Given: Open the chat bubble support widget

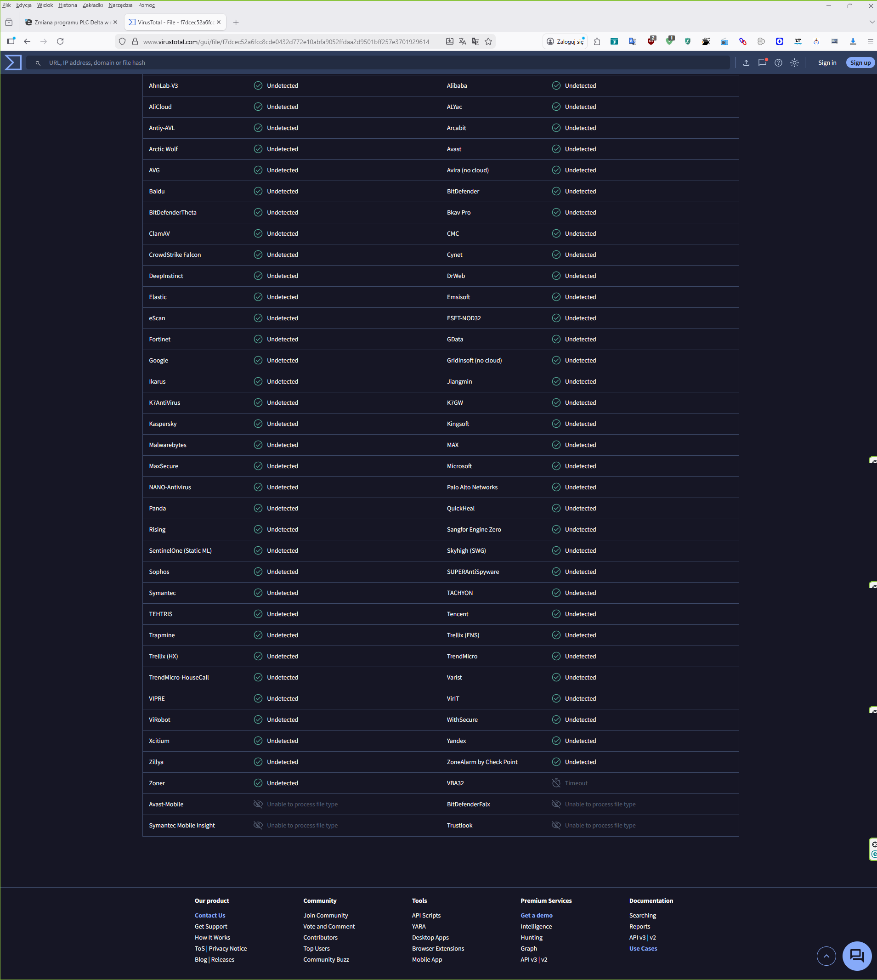Looking at the screenshot, I should click(x=857, y=956).
